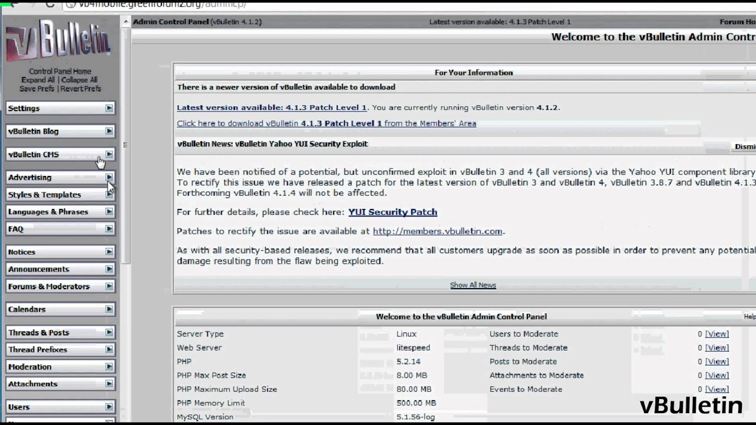This screenshot has height=425, width=756.
Task: Open the Threads & Posts menu header
Action: (60, 332)
